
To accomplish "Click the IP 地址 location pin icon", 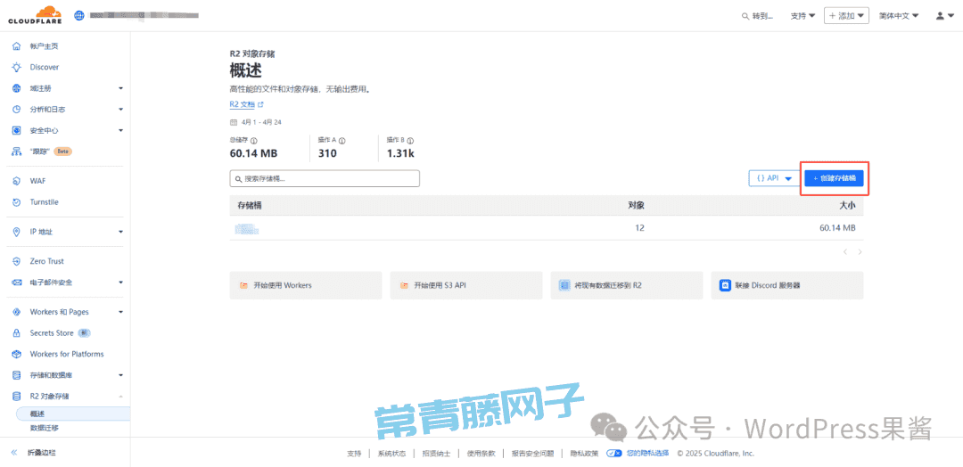I will pyautogui.click(x=17, y=232).
